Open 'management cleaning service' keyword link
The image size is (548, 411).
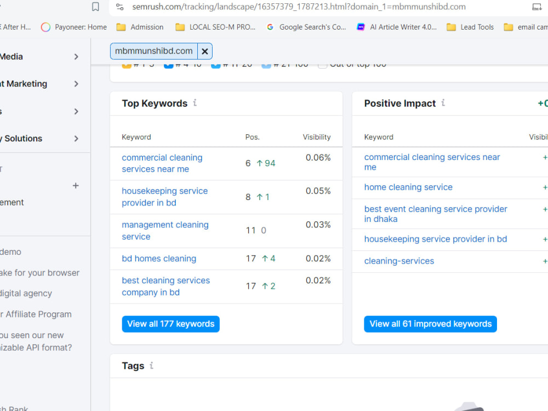[x=165, y=231]
